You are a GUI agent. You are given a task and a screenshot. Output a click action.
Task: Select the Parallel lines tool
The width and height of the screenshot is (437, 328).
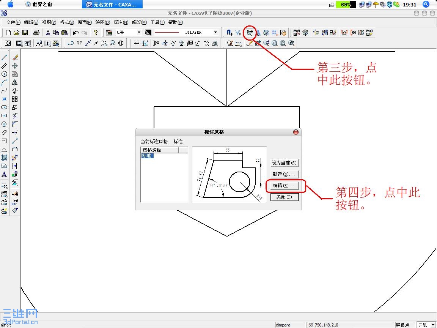pos(4,66)
